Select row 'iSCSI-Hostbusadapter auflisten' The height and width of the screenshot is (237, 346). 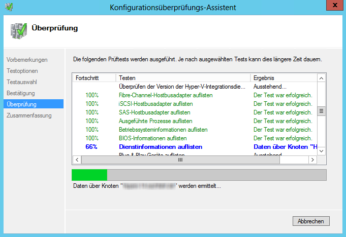[195, 104]
